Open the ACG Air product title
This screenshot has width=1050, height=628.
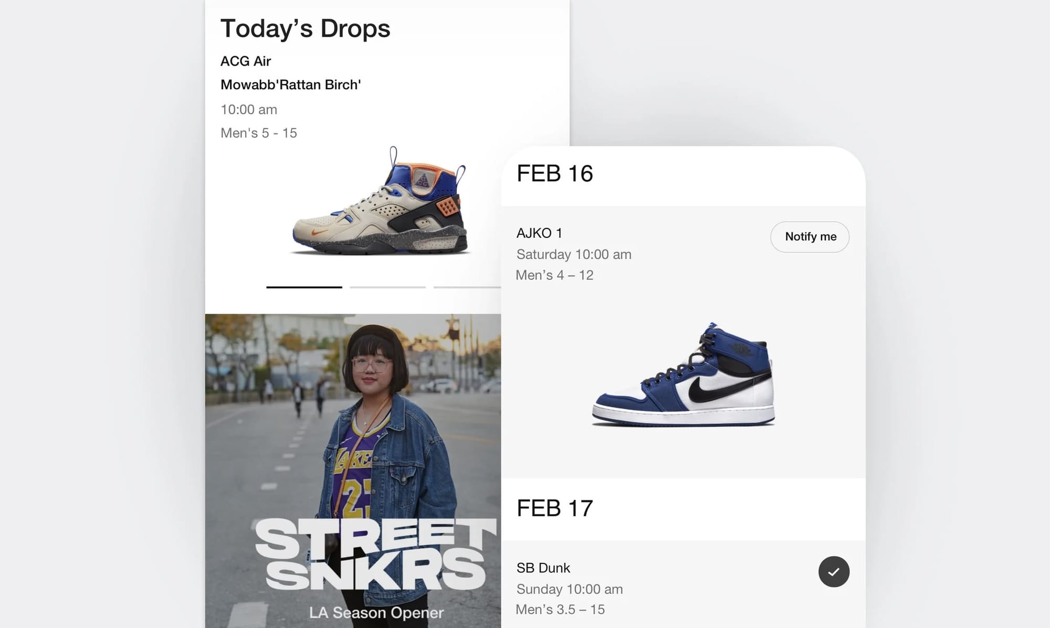click(x=246, y=61)
